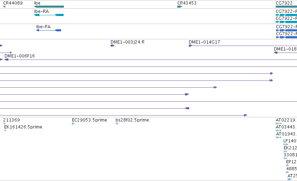Screen dimensions: 297x181
Task: Select arrow glyph beneath DME1-006F16 label
Action: point(6,60)
